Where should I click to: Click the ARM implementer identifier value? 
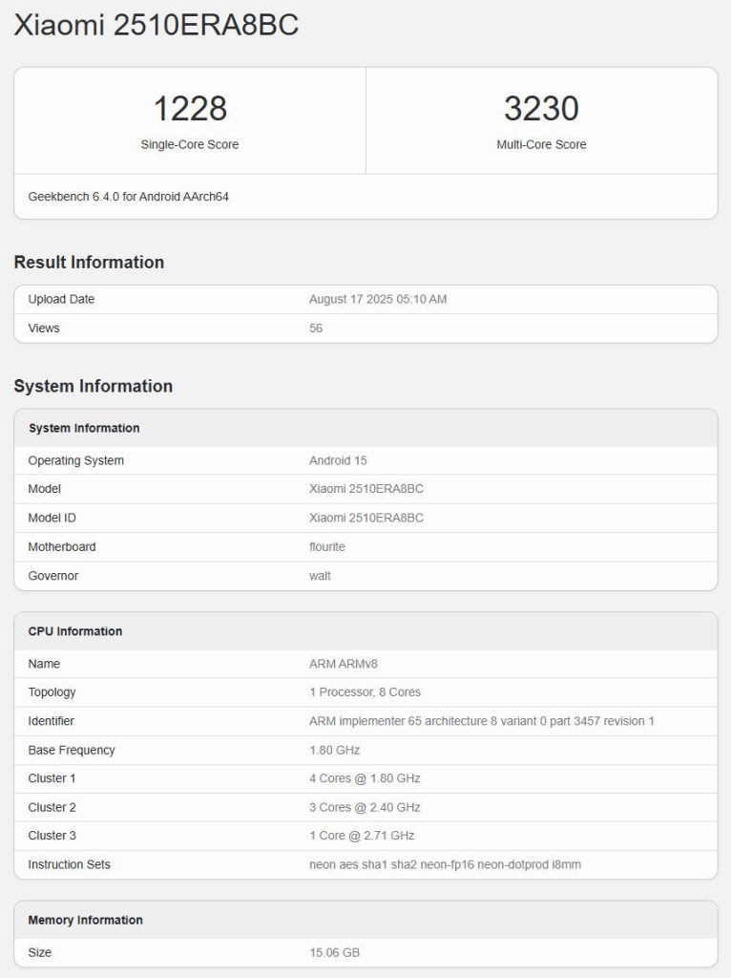(x=482, y=721)
